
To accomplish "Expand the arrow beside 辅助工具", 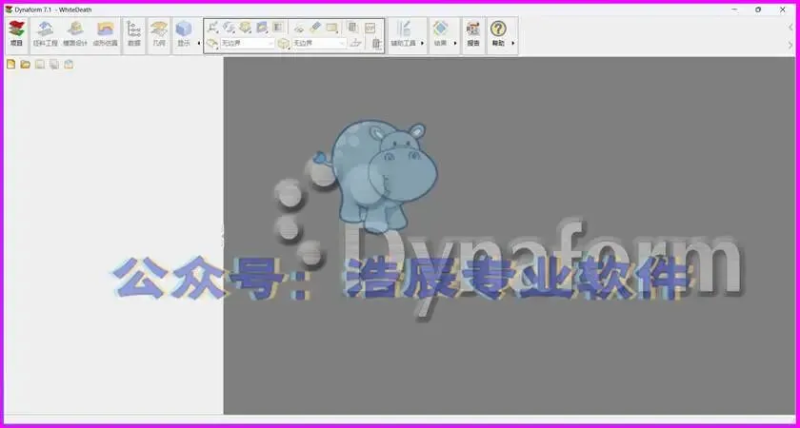I will click(422, 44).
